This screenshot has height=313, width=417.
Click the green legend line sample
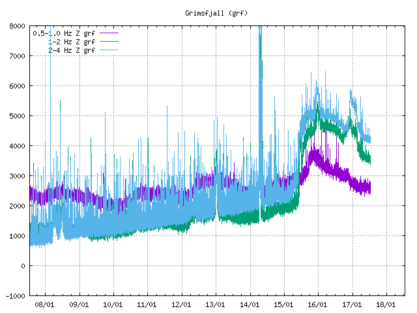point(109,42)
